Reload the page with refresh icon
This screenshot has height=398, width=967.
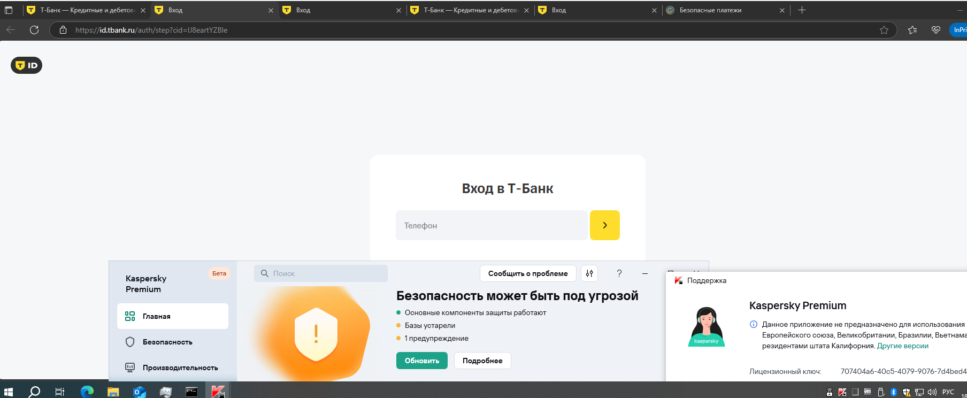click(34, 30)
